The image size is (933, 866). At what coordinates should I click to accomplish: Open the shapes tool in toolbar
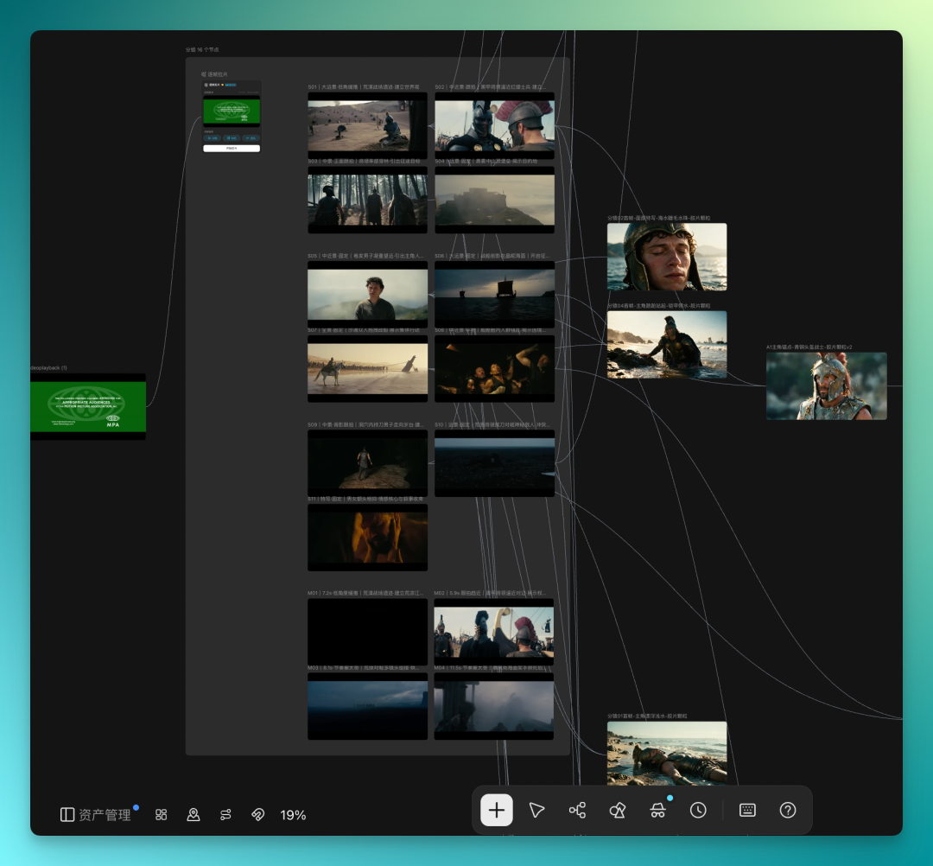pos(618,810)
